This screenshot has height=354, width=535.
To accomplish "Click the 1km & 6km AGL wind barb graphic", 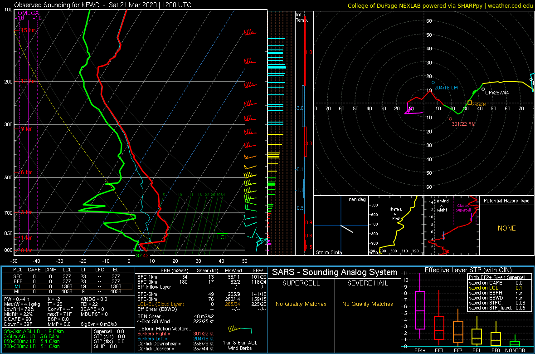I will click(240, 330).
